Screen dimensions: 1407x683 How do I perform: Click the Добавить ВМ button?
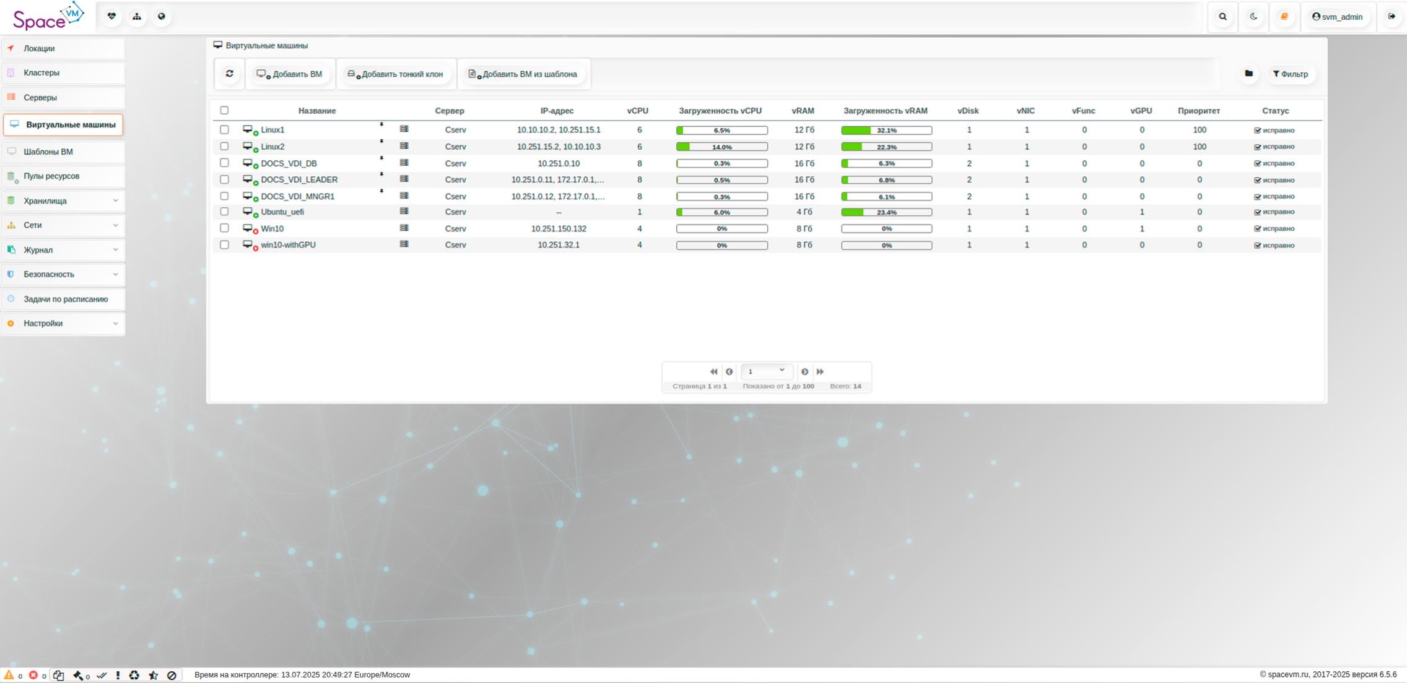(x=290, y=74)
